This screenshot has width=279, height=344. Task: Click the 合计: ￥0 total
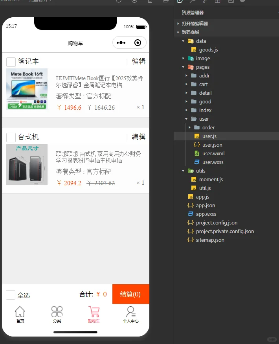tap(93, 294)
